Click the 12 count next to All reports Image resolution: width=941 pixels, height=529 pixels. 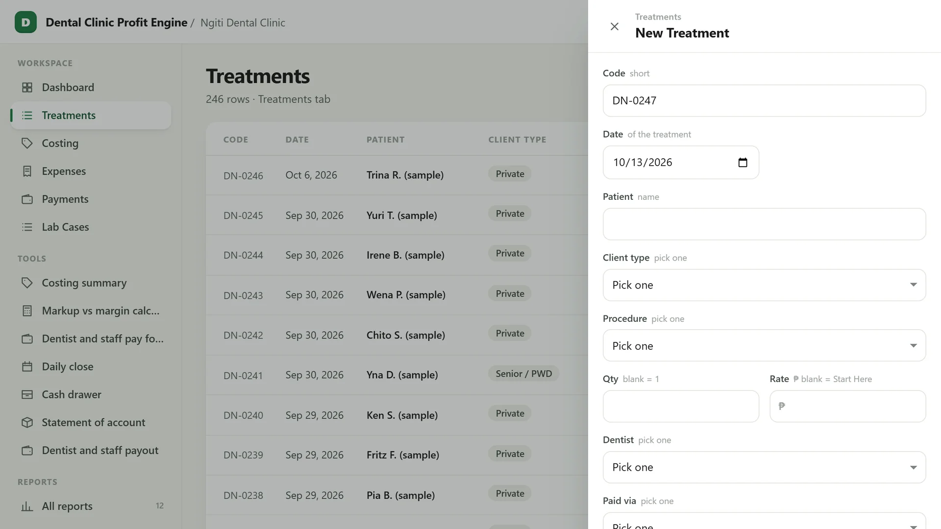tap(160, 505)
